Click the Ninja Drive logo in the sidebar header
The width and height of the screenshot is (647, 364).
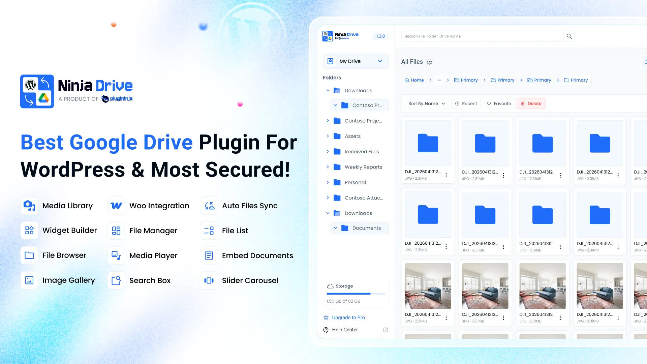[340, 36]
